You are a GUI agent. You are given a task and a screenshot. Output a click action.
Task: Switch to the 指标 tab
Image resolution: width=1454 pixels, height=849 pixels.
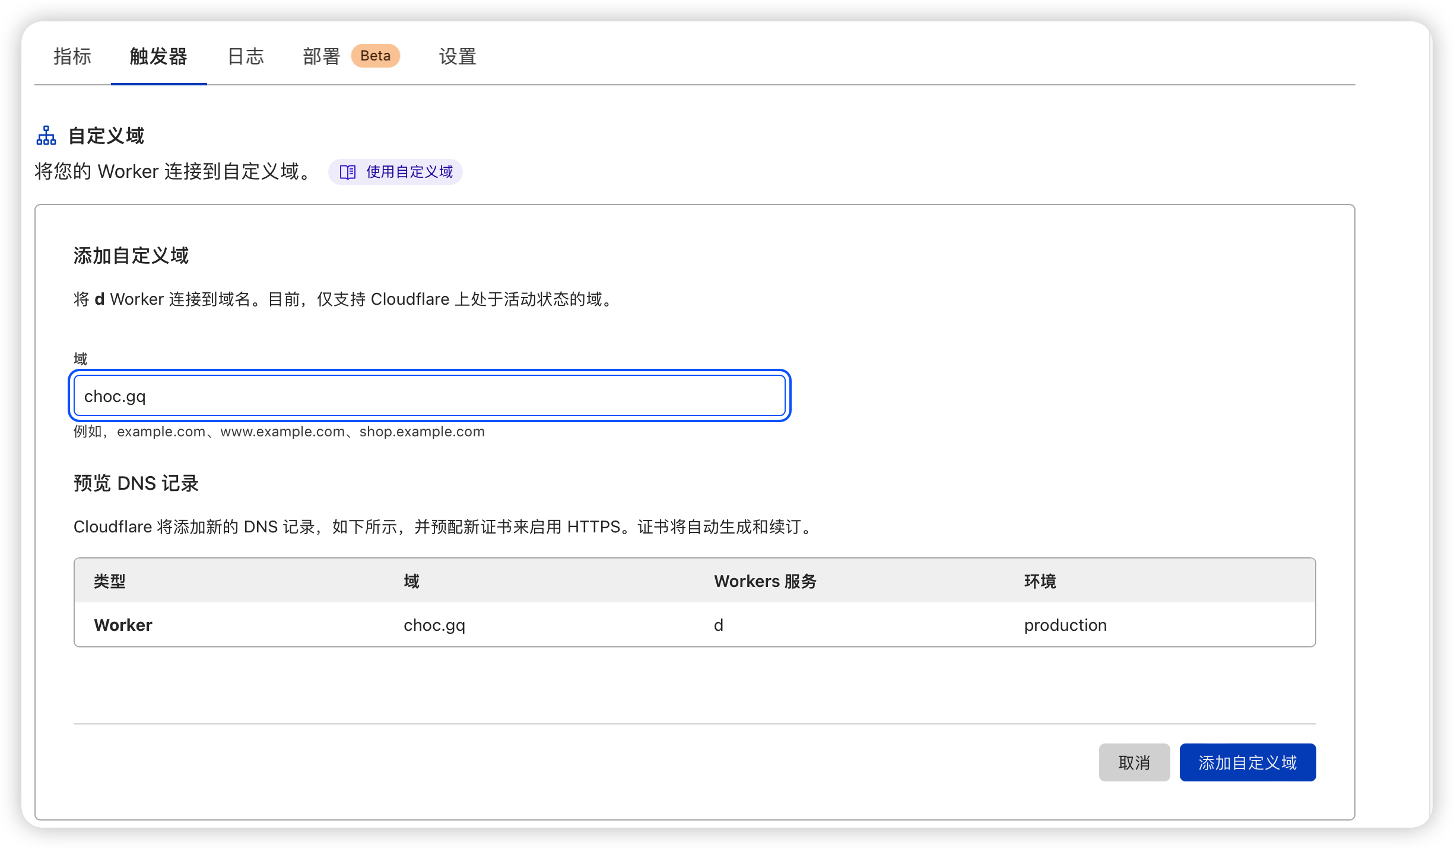click(x=71, y=57)
